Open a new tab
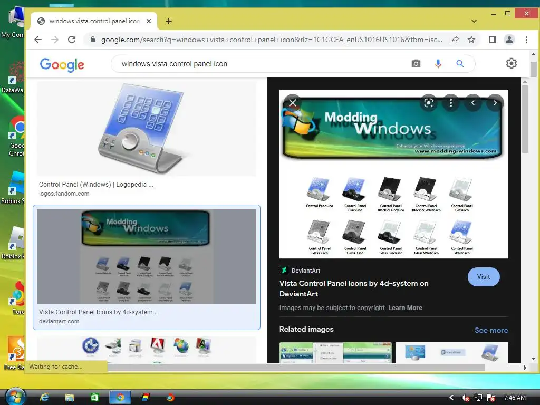 coord(168,21)
